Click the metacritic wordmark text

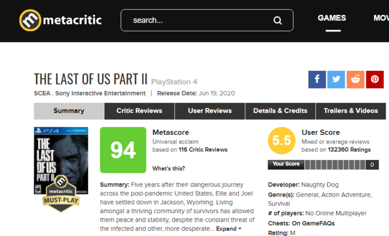click(72, 20)
